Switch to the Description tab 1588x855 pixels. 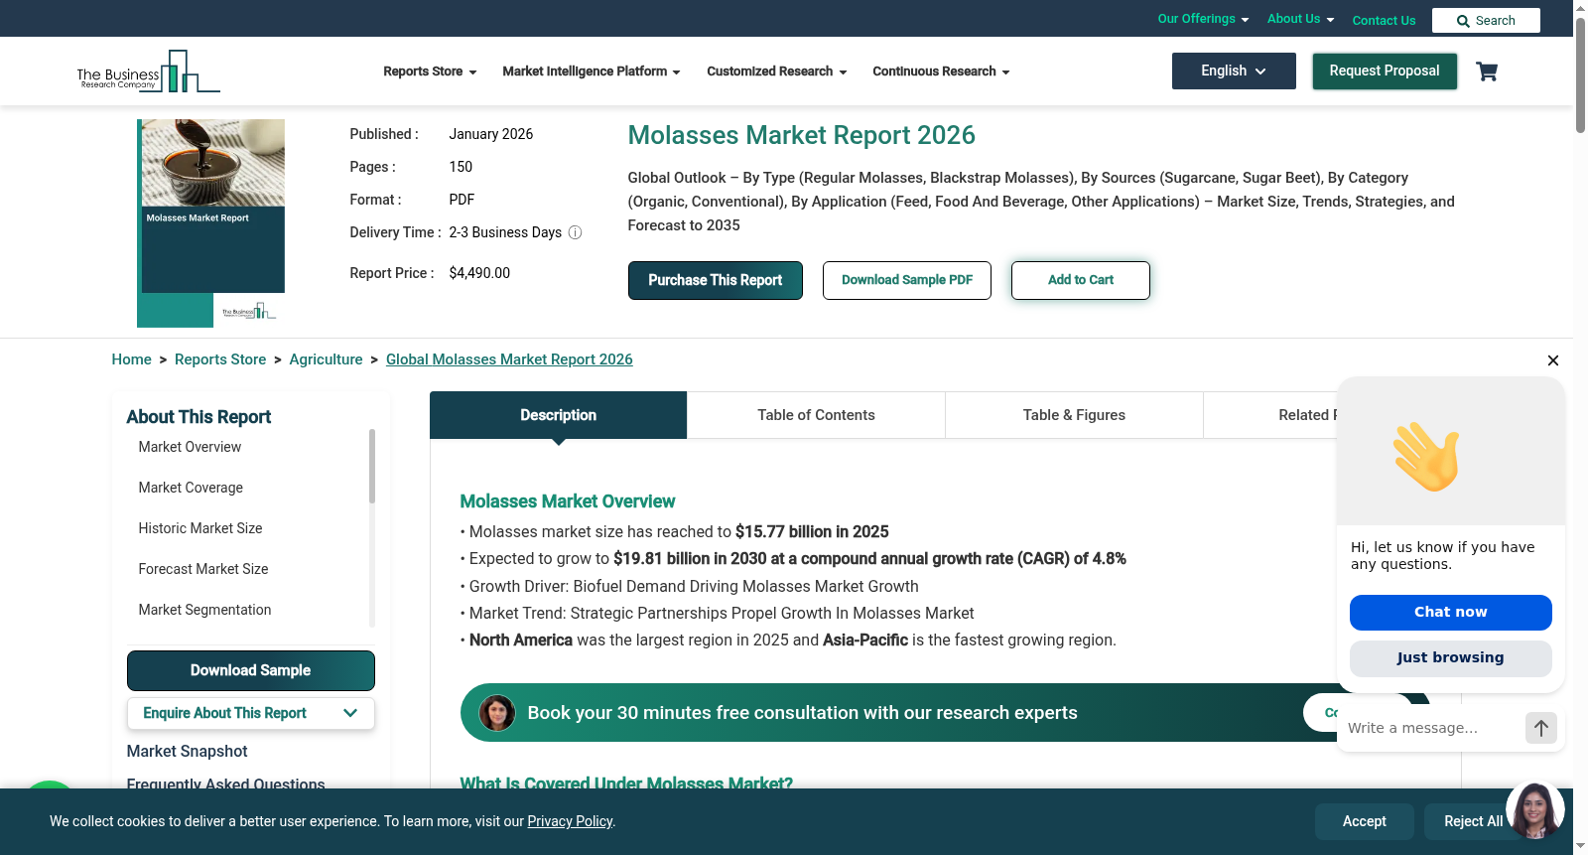[x=559, y=415]
